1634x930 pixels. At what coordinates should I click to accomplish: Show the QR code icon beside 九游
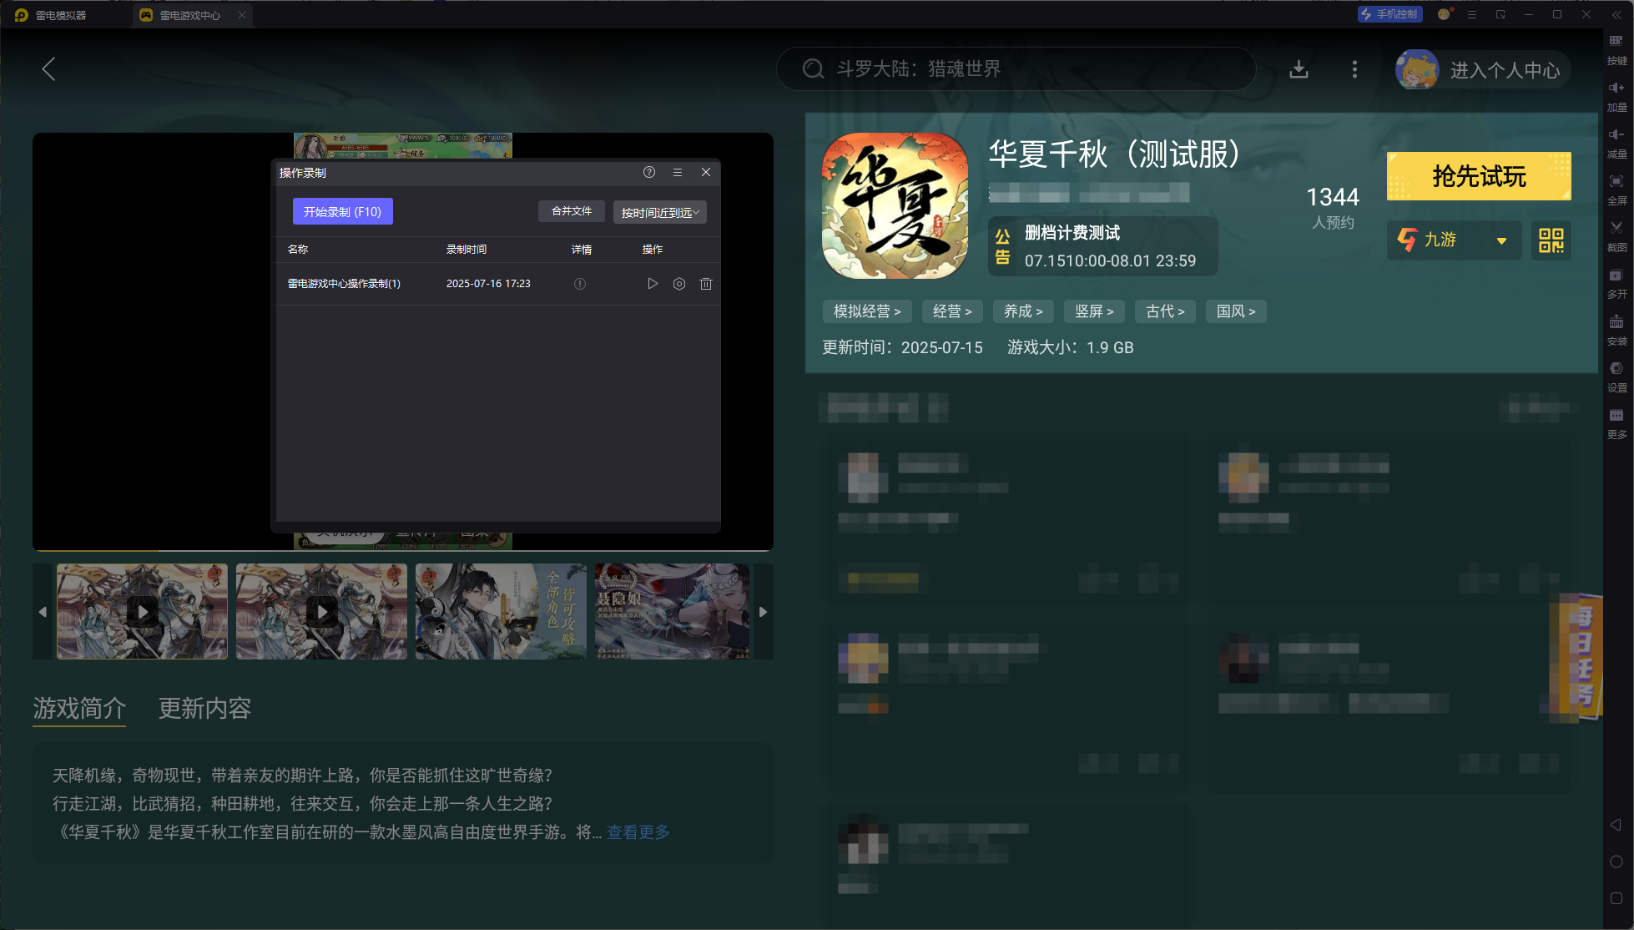point(1551,240)
